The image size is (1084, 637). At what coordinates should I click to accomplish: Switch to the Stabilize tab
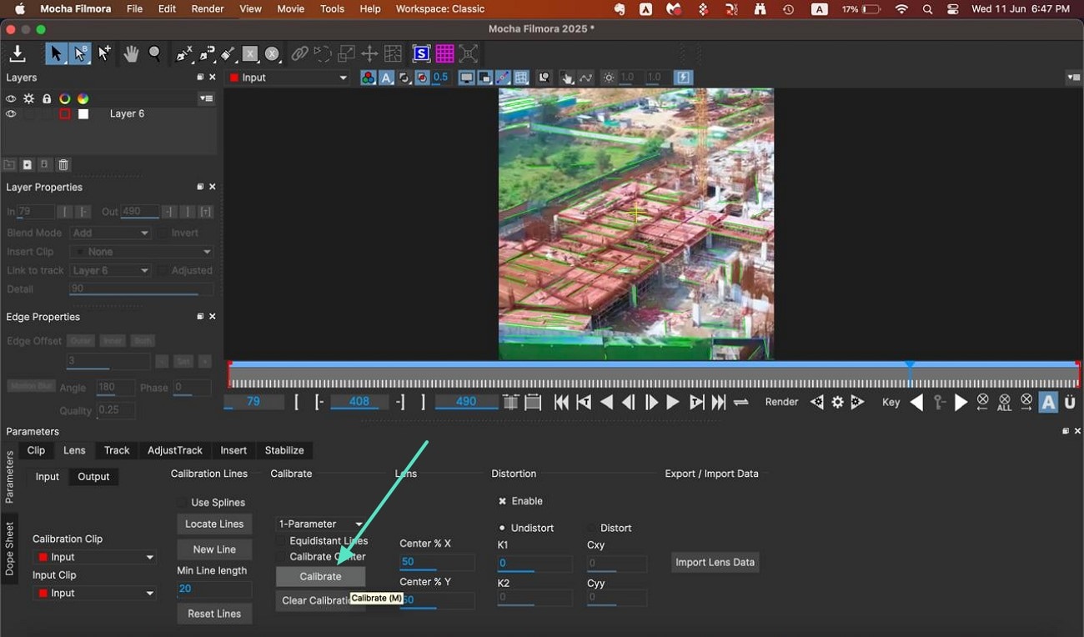pos(284,450)
